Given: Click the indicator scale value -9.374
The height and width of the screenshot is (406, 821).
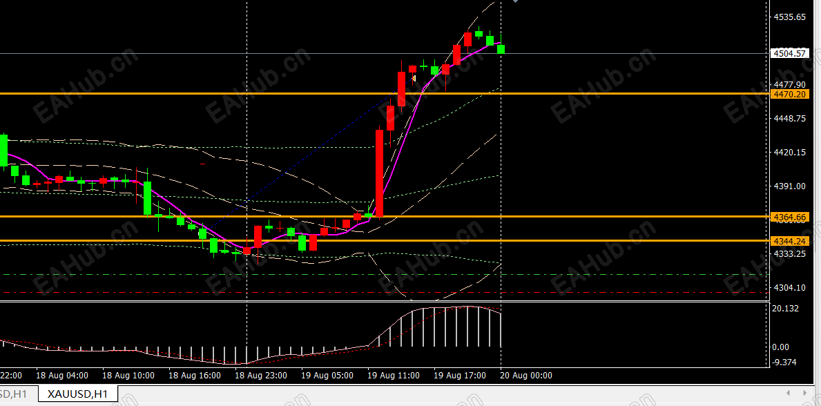Looking at the screenshot, I should [x=785, y=362].
